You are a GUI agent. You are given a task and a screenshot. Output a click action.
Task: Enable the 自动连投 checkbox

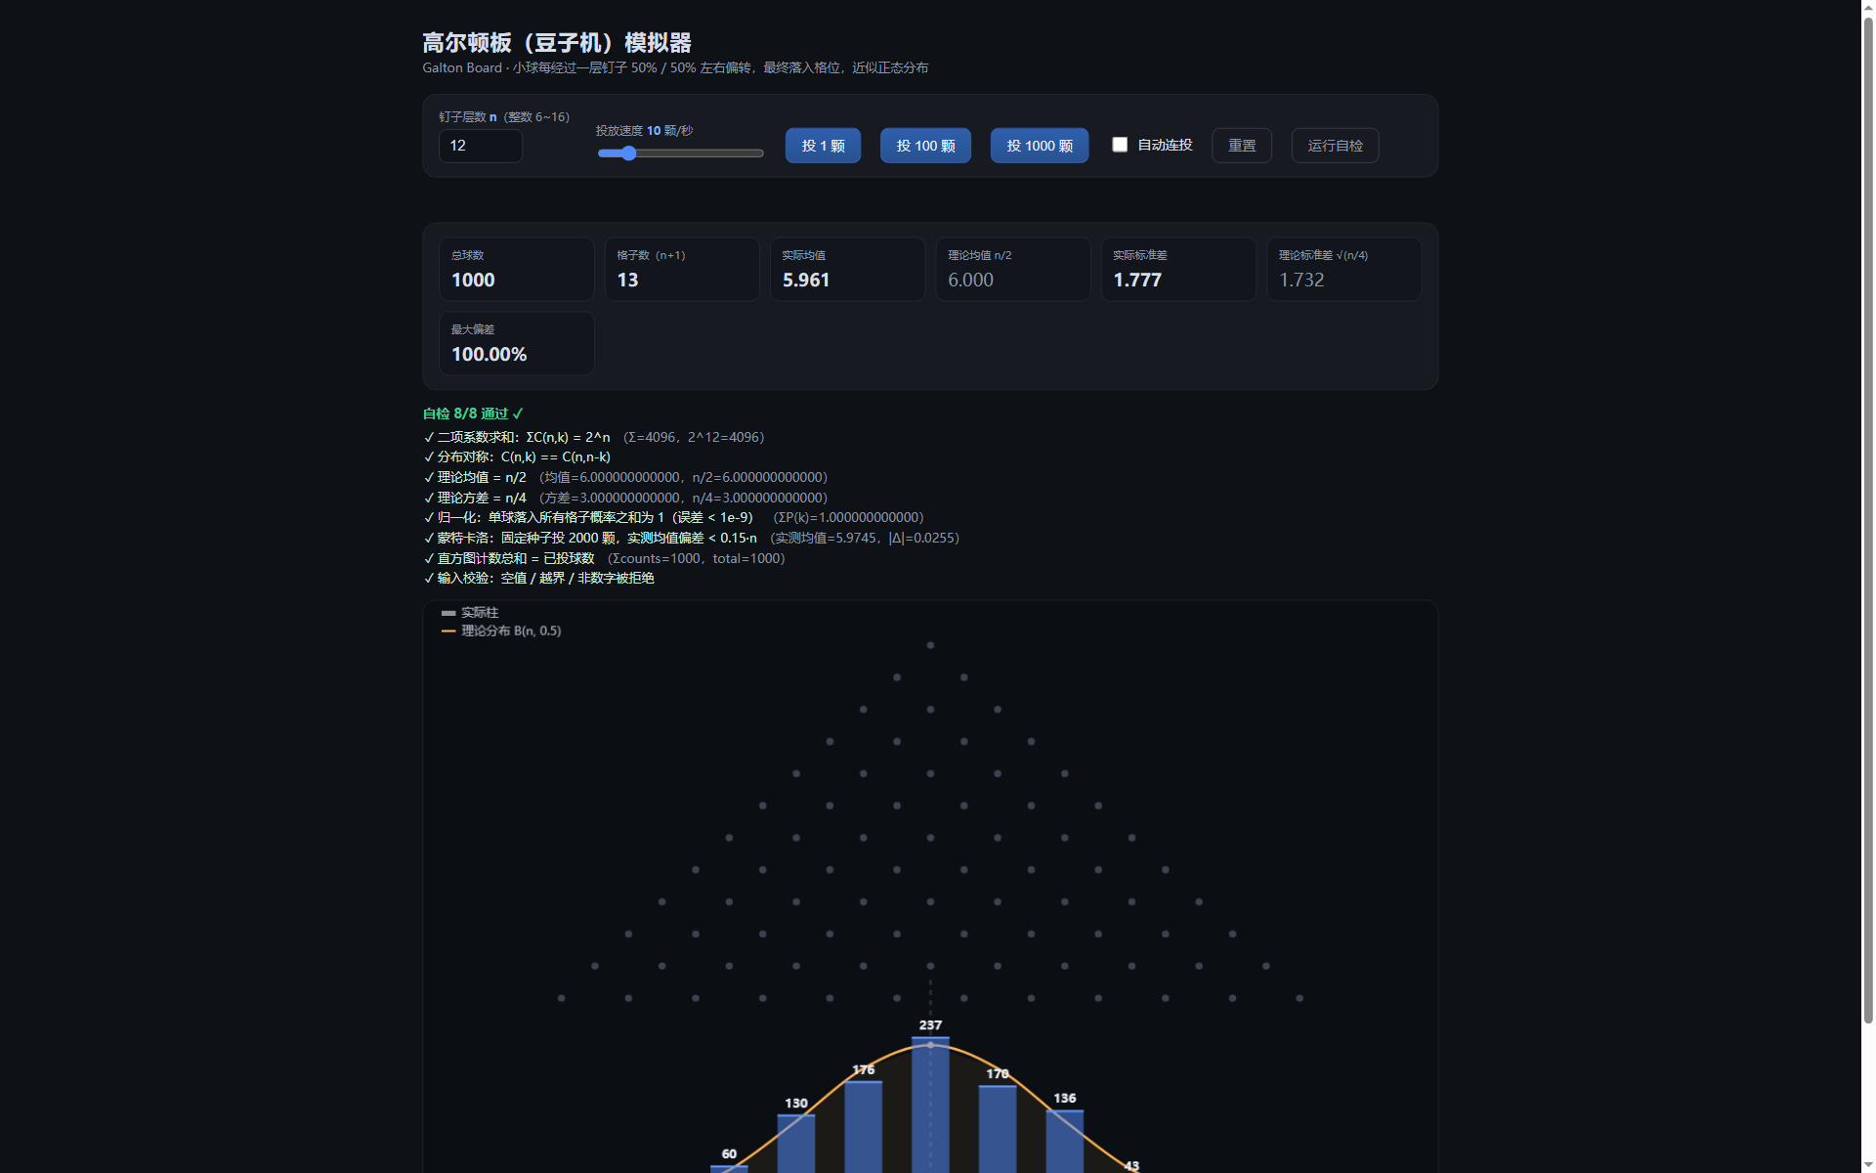coord(1120,145)
